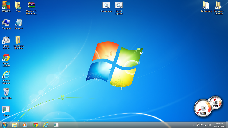Click the memory gauge showing 46%
This screenshot has height=128, width=228.
(215, 103)
